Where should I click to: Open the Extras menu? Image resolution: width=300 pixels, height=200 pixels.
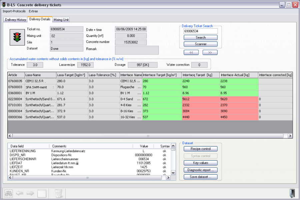click(x=33, y=11)
